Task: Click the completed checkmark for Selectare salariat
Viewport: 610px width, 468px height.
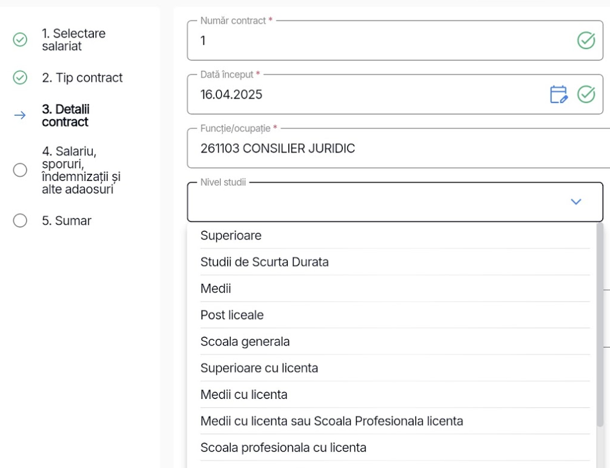Action: click(x=20, y=39)
